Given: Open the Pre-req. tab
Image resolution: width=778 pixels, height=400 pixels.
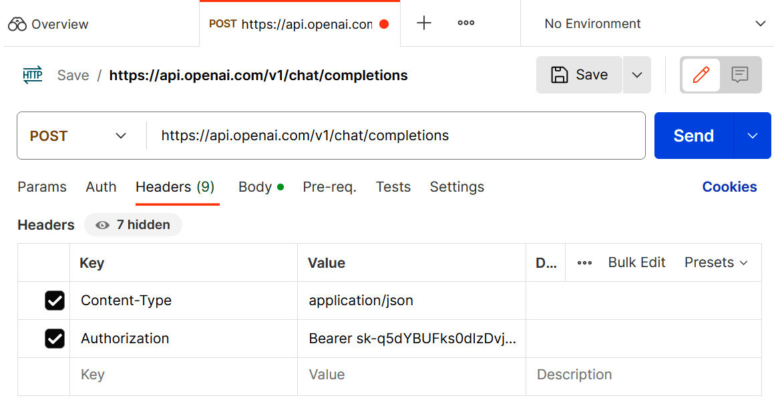Looking at the screenshot, I should point(329,187).
